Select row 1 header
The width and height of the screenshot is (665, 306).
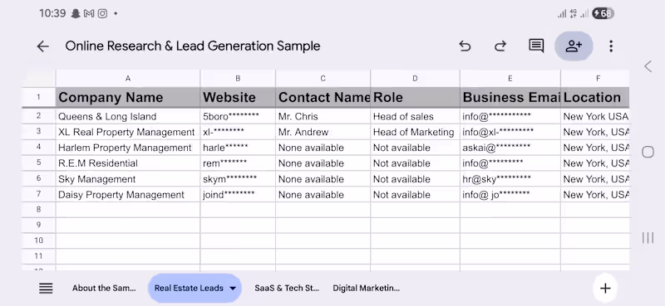tap(38, 97)
